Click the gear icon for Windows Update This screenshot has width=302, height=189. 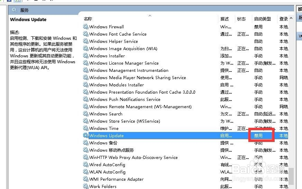coord(86,135)
